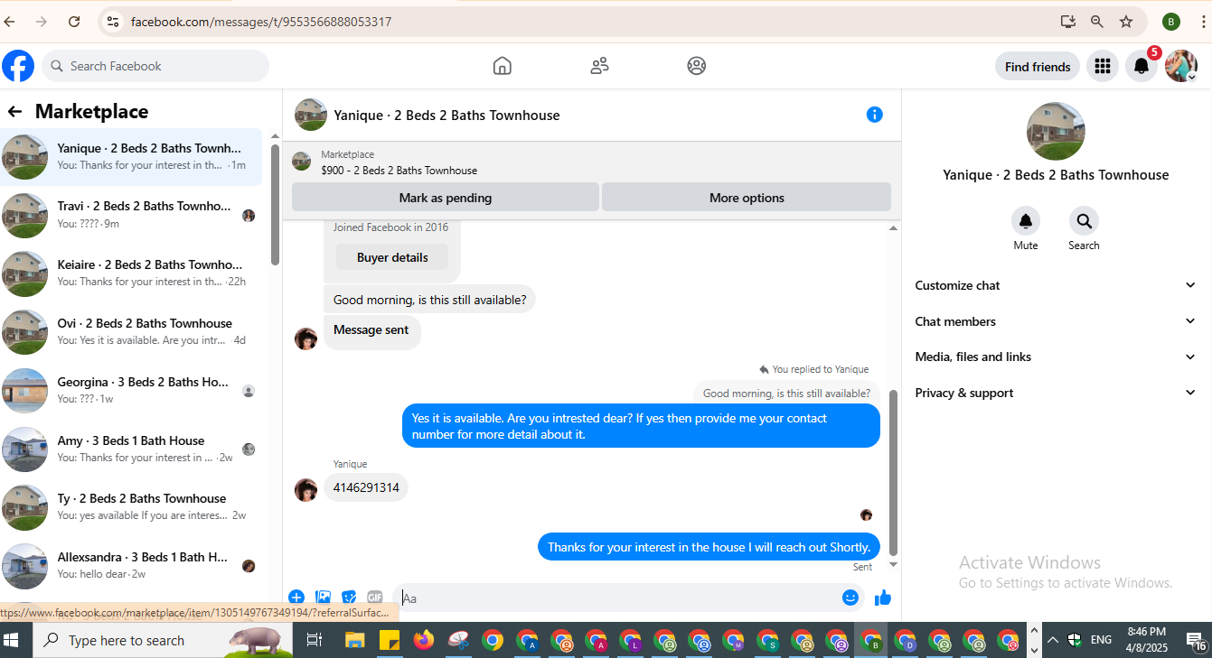The image size is (1212, 658).
Task: Click the large townhouse photo in right panel
Action: coord(1056,132)
